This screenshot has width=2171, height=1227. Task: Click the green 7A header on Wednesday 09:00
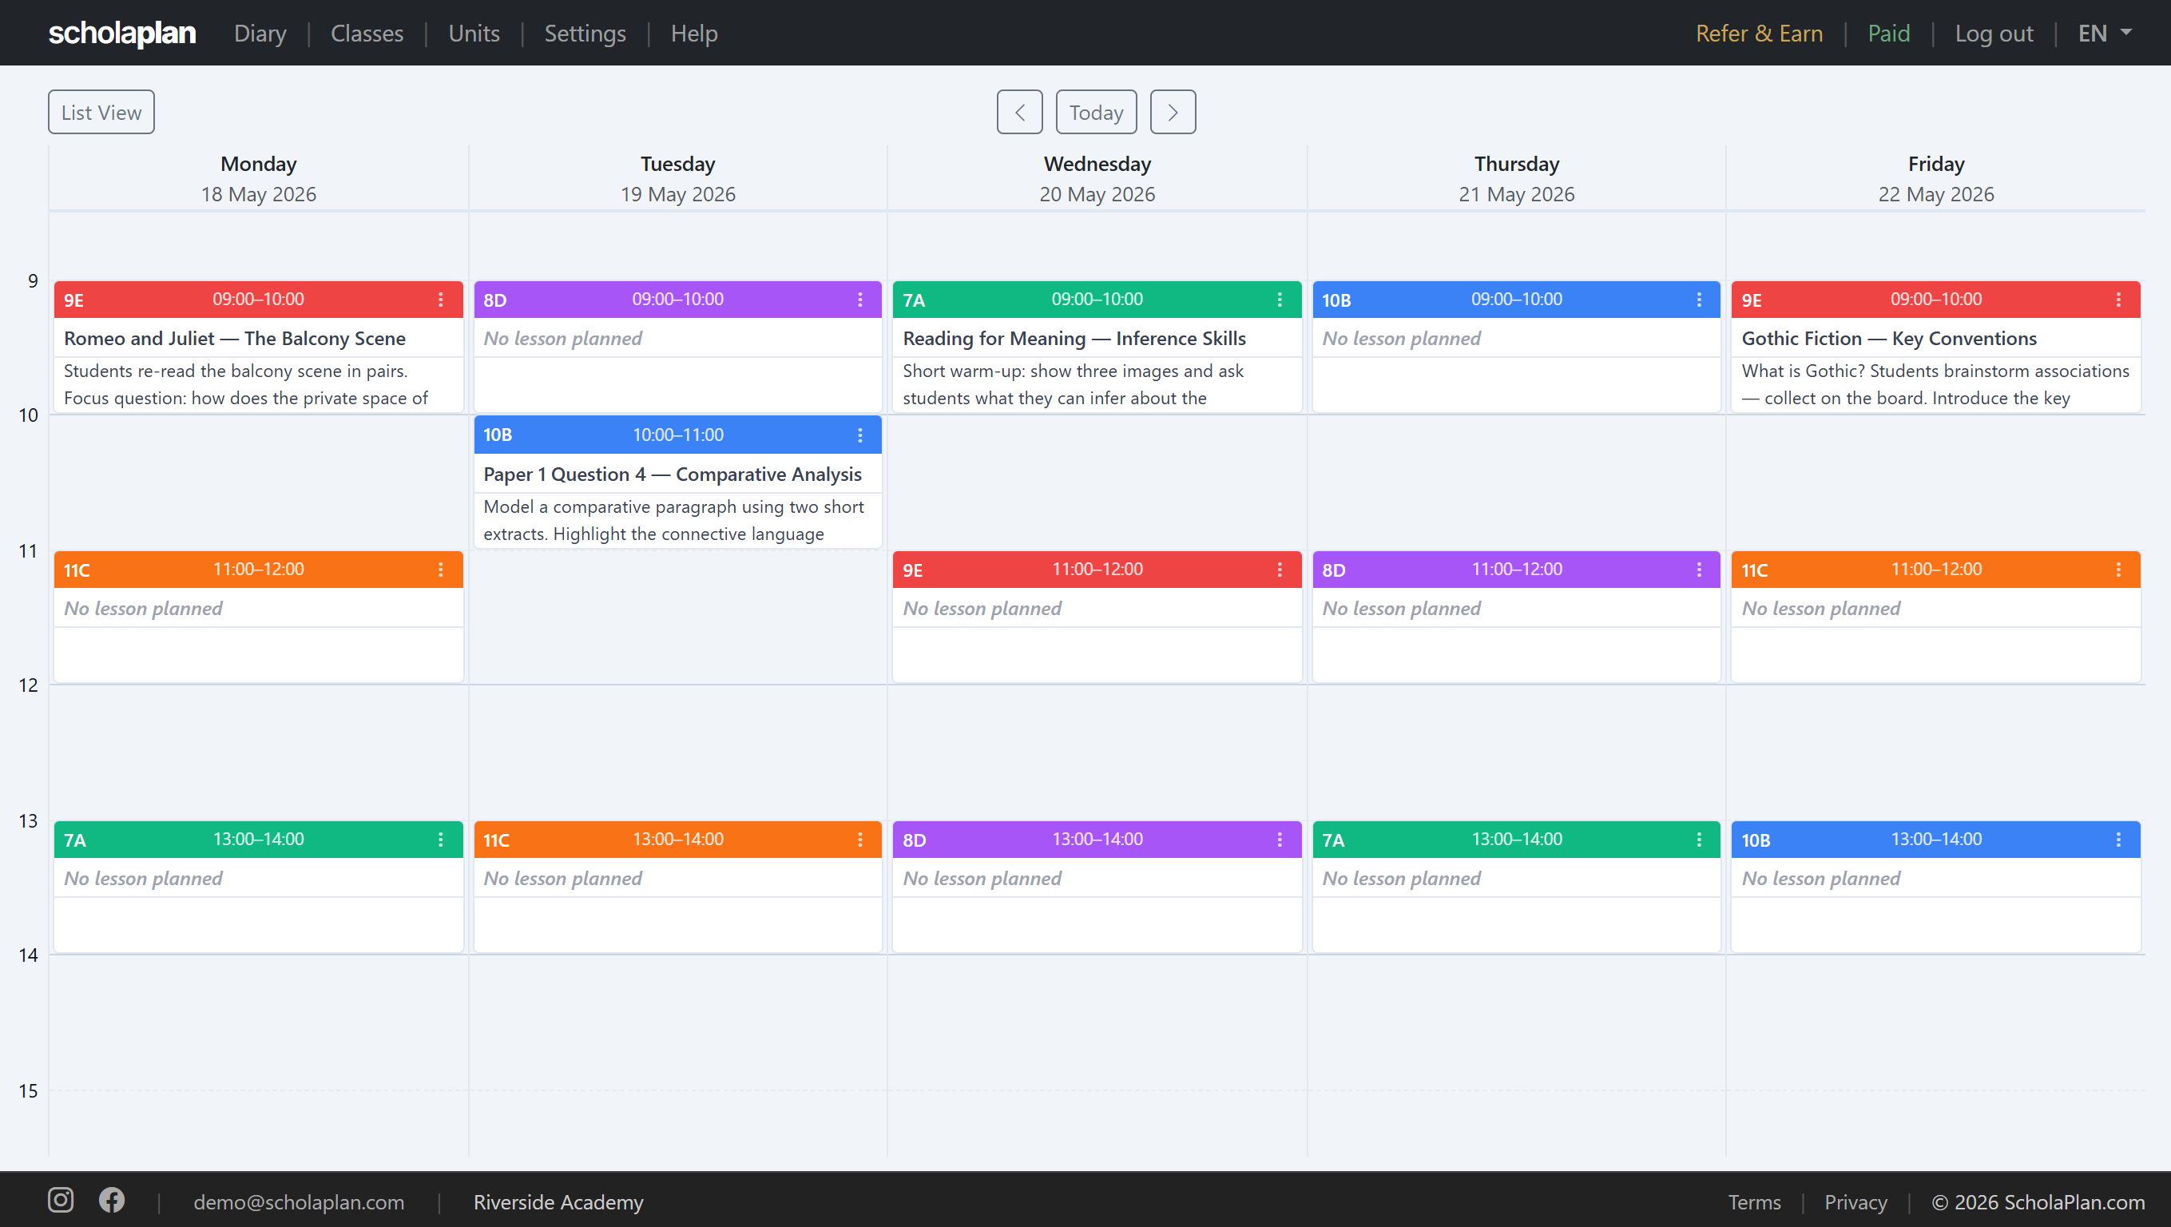click(x=1097, y=300)
